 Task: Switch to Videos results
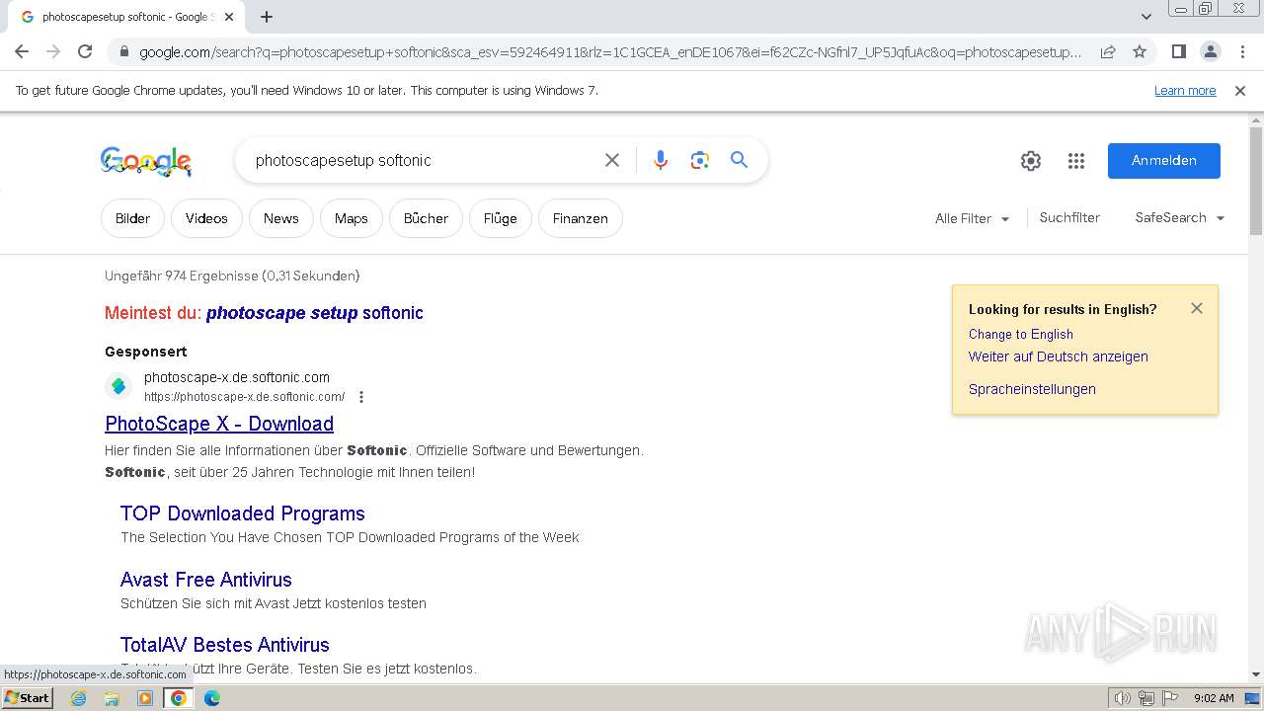(x=206, y=218)
